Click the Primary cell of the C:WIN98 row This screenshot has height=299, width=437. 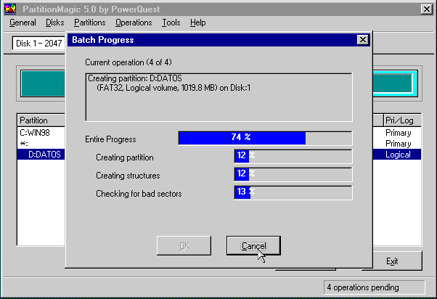tap(399, 133)
